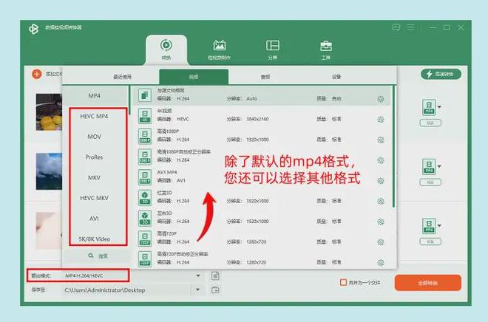Expand the save path dropdown arrow
488x322 pixels.
(198, 290)
